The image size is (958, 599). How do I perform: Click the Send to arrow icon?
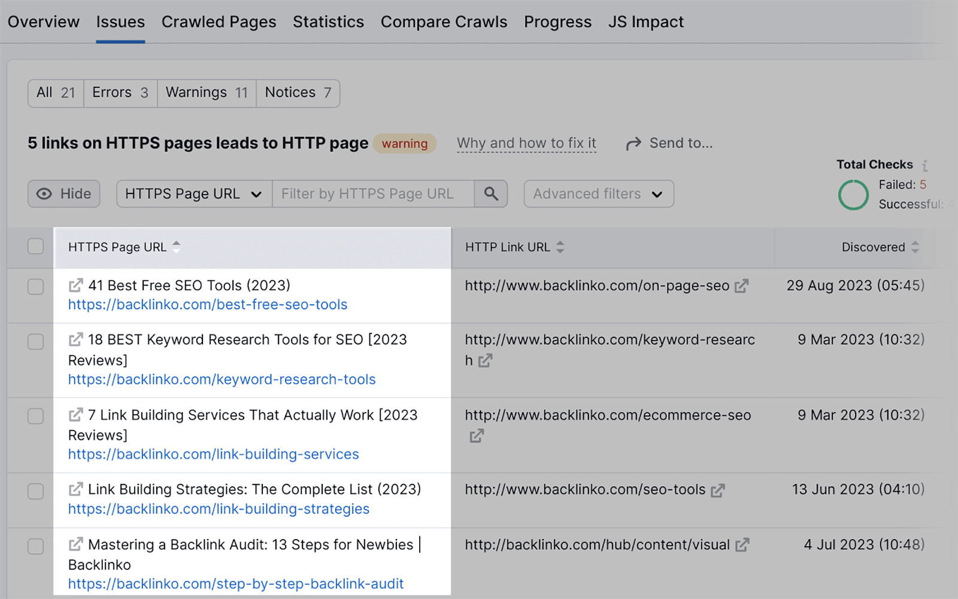click(x=633, y=143)
